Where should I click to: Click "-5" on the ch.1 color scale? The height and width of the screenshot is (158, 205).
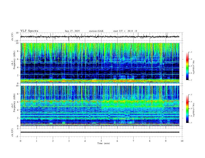click(191, 66)
